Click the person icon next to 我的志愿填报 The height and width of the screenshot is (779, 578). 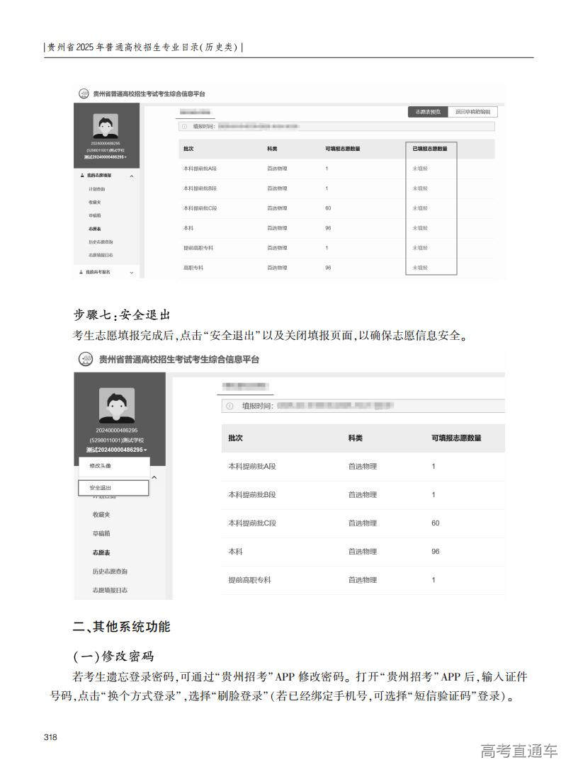pos(82,175)
